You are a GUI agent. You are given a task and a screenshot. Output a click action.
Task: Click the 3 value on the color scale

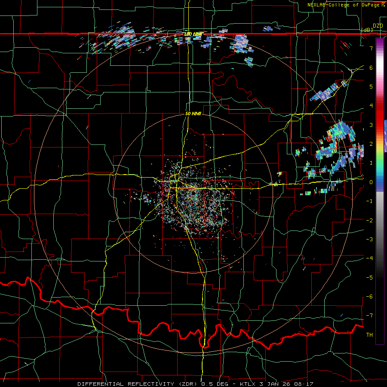(371, 125)
